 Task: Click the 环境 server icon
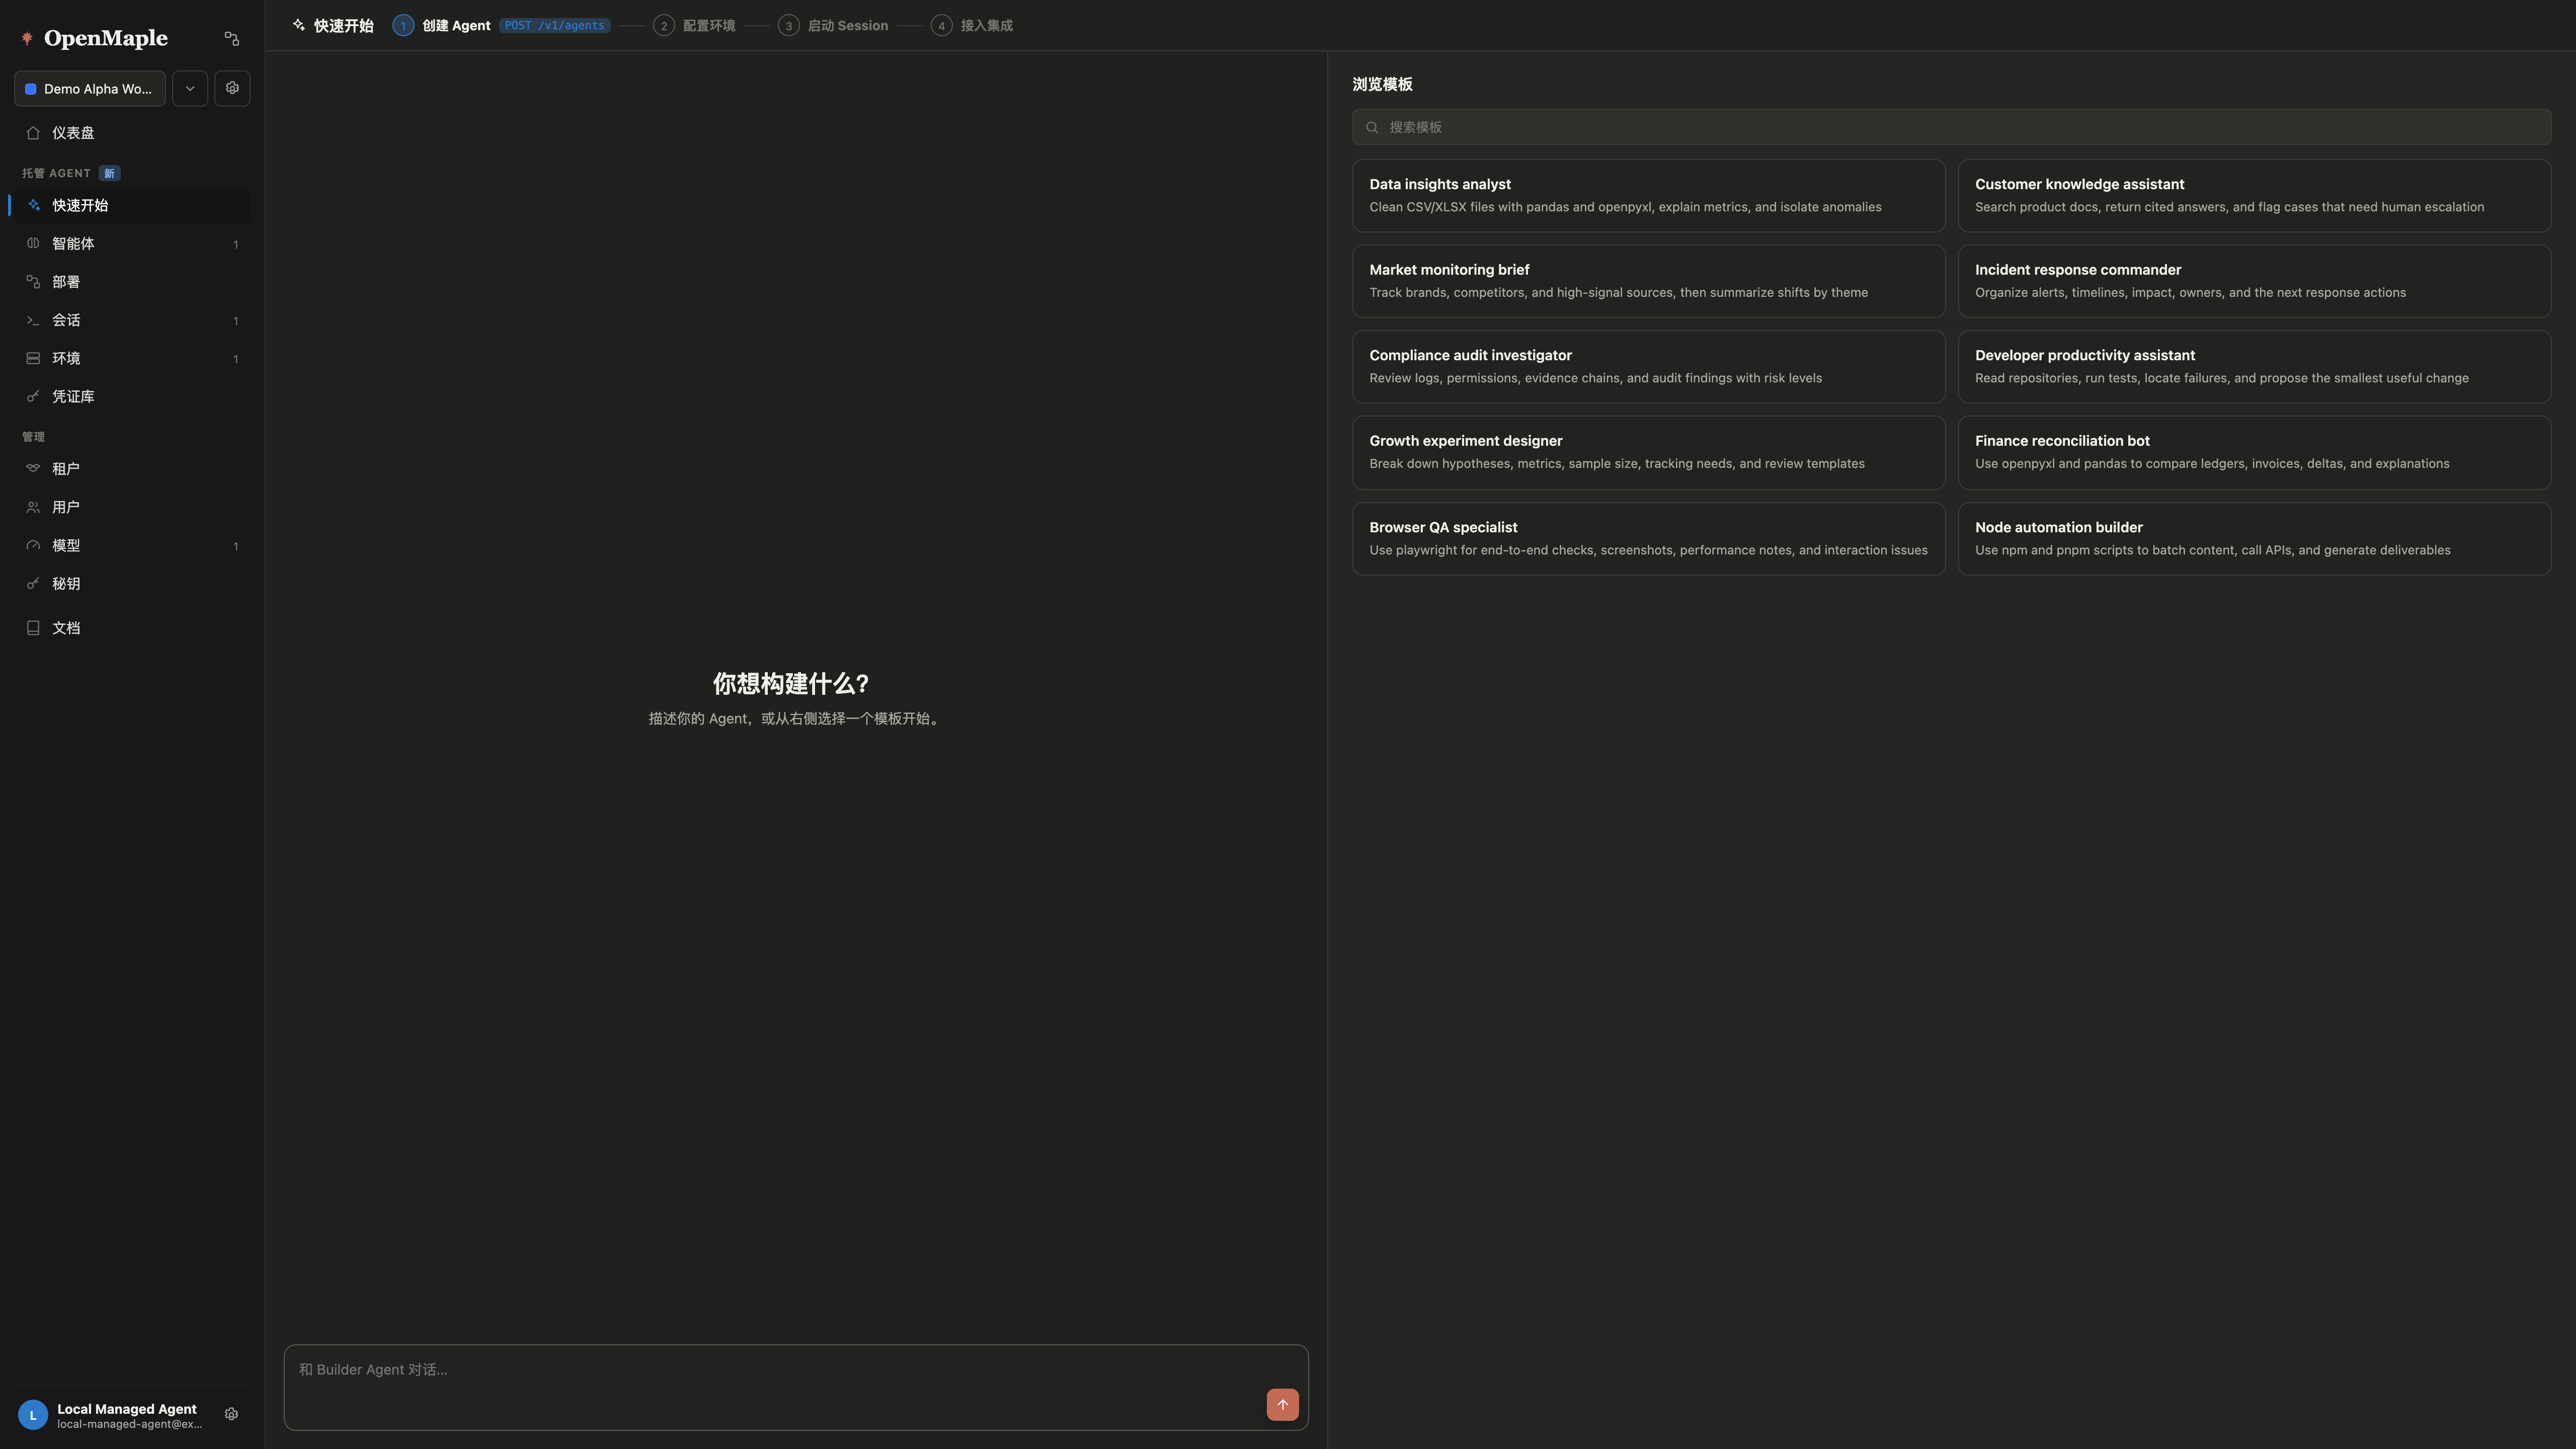coord(33,358)
